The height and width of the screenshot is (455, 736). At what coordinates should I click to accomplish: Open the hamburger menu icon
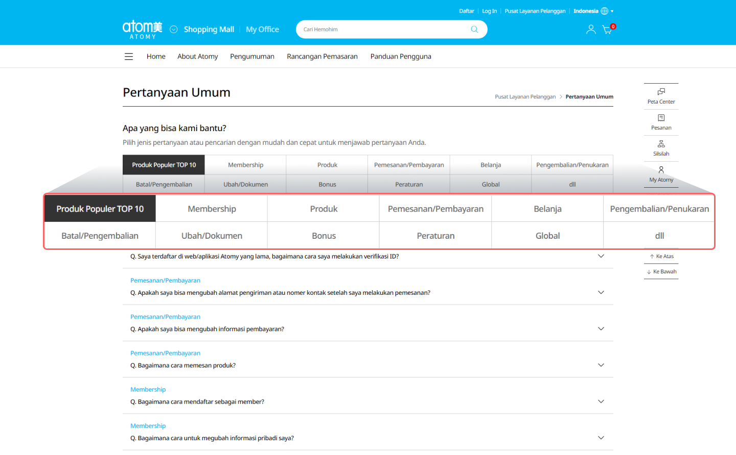(129, 57)
